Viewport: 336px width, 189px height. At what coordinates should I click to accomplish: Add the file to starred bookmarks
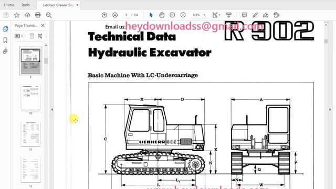tap(17, 15)
